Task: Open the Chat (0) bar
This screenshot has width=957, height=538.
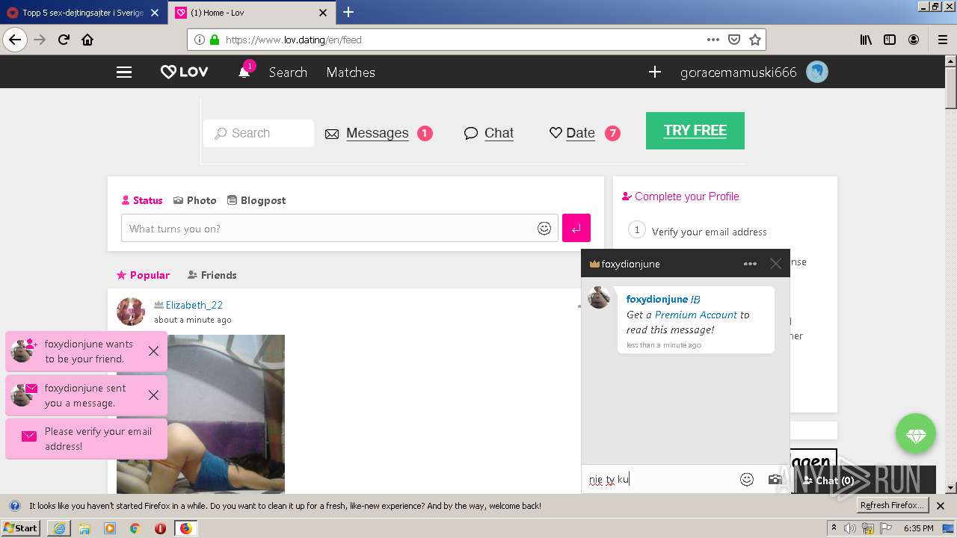Action: pos(864,480)
